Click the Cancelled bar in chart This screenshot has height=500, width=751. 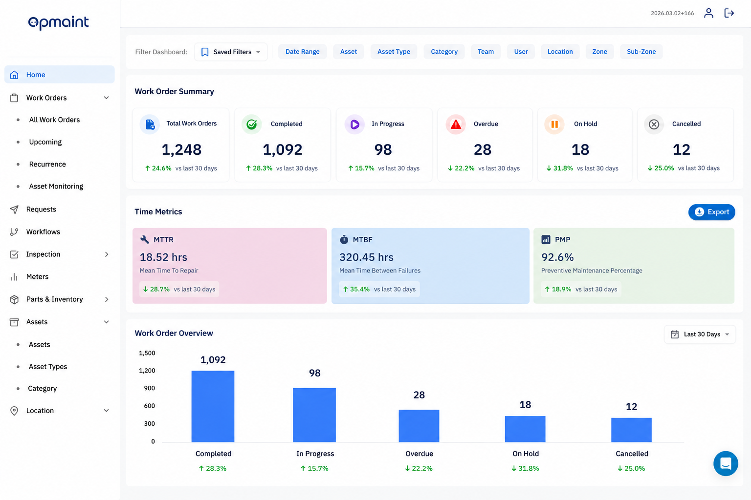click(631, 430)
